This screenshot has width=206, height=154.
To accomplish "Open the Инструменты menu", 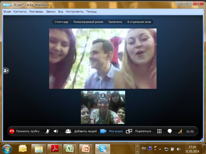I will [75, 12].
